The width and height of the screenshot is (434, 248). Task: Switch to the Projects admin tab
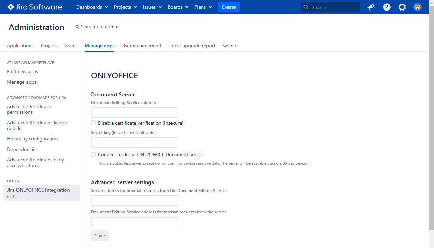click(x=49, y=46)
